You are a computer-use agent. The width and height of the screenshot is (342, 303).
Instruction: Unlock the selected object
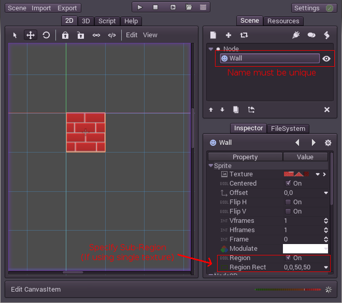(x=80, y=35)
